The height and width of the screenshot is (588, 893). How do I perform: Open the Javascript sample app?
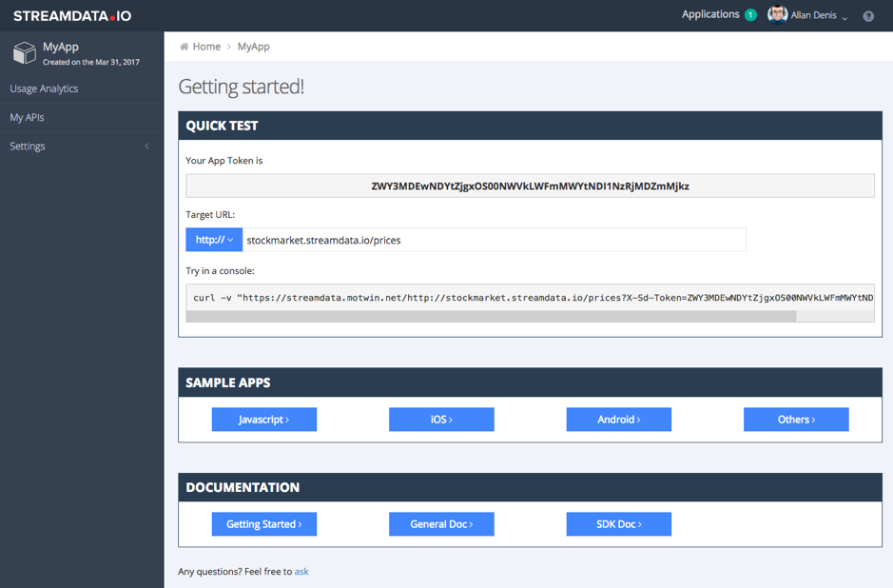[x=264, y=420]
